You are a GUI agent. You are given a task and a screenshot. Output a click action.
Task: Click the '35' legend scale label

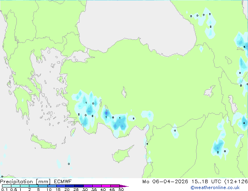click(x=94, y=189)
